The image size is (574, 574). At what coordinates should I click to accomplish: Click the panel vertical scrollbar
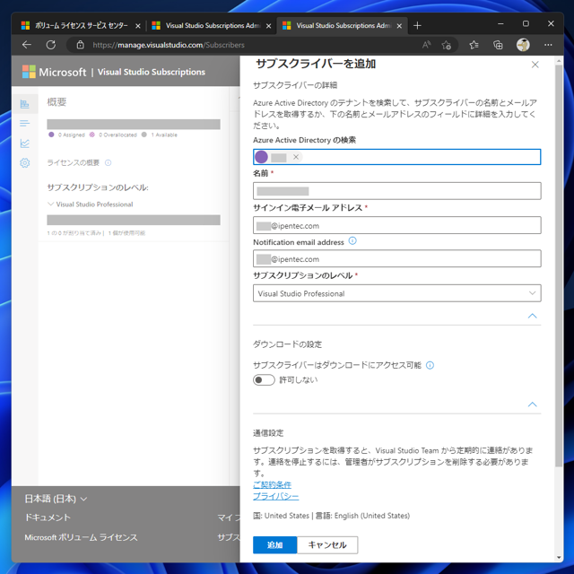[x=559, y=266]
